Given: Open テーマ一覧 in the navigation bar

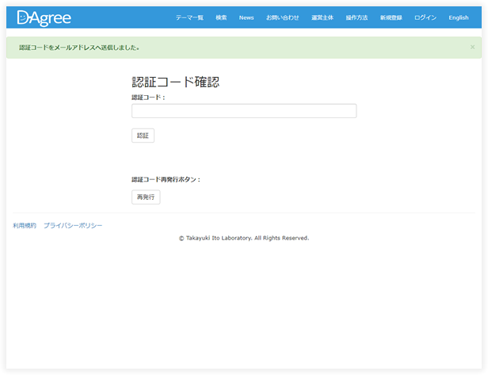Looking at the screenshot, I should point(189,17).
